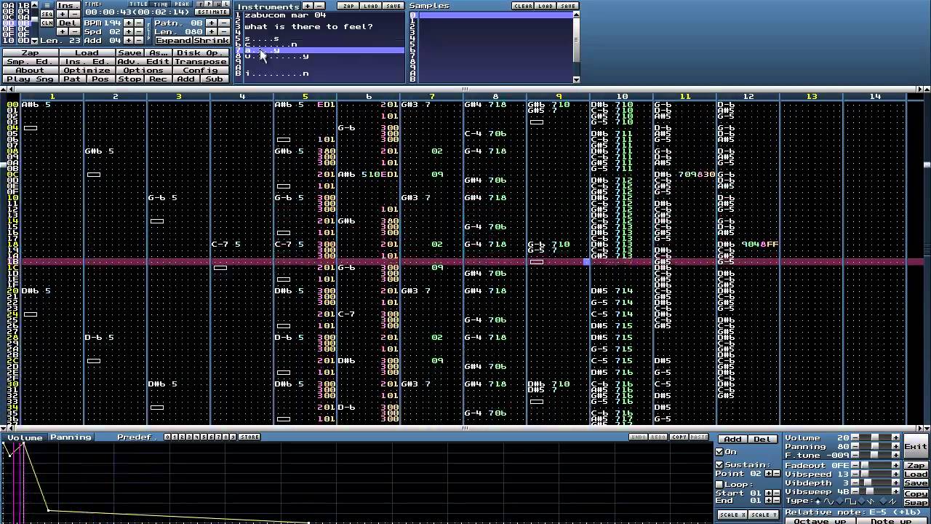Increase the BPM with its plus button

[x=129, y=23]
